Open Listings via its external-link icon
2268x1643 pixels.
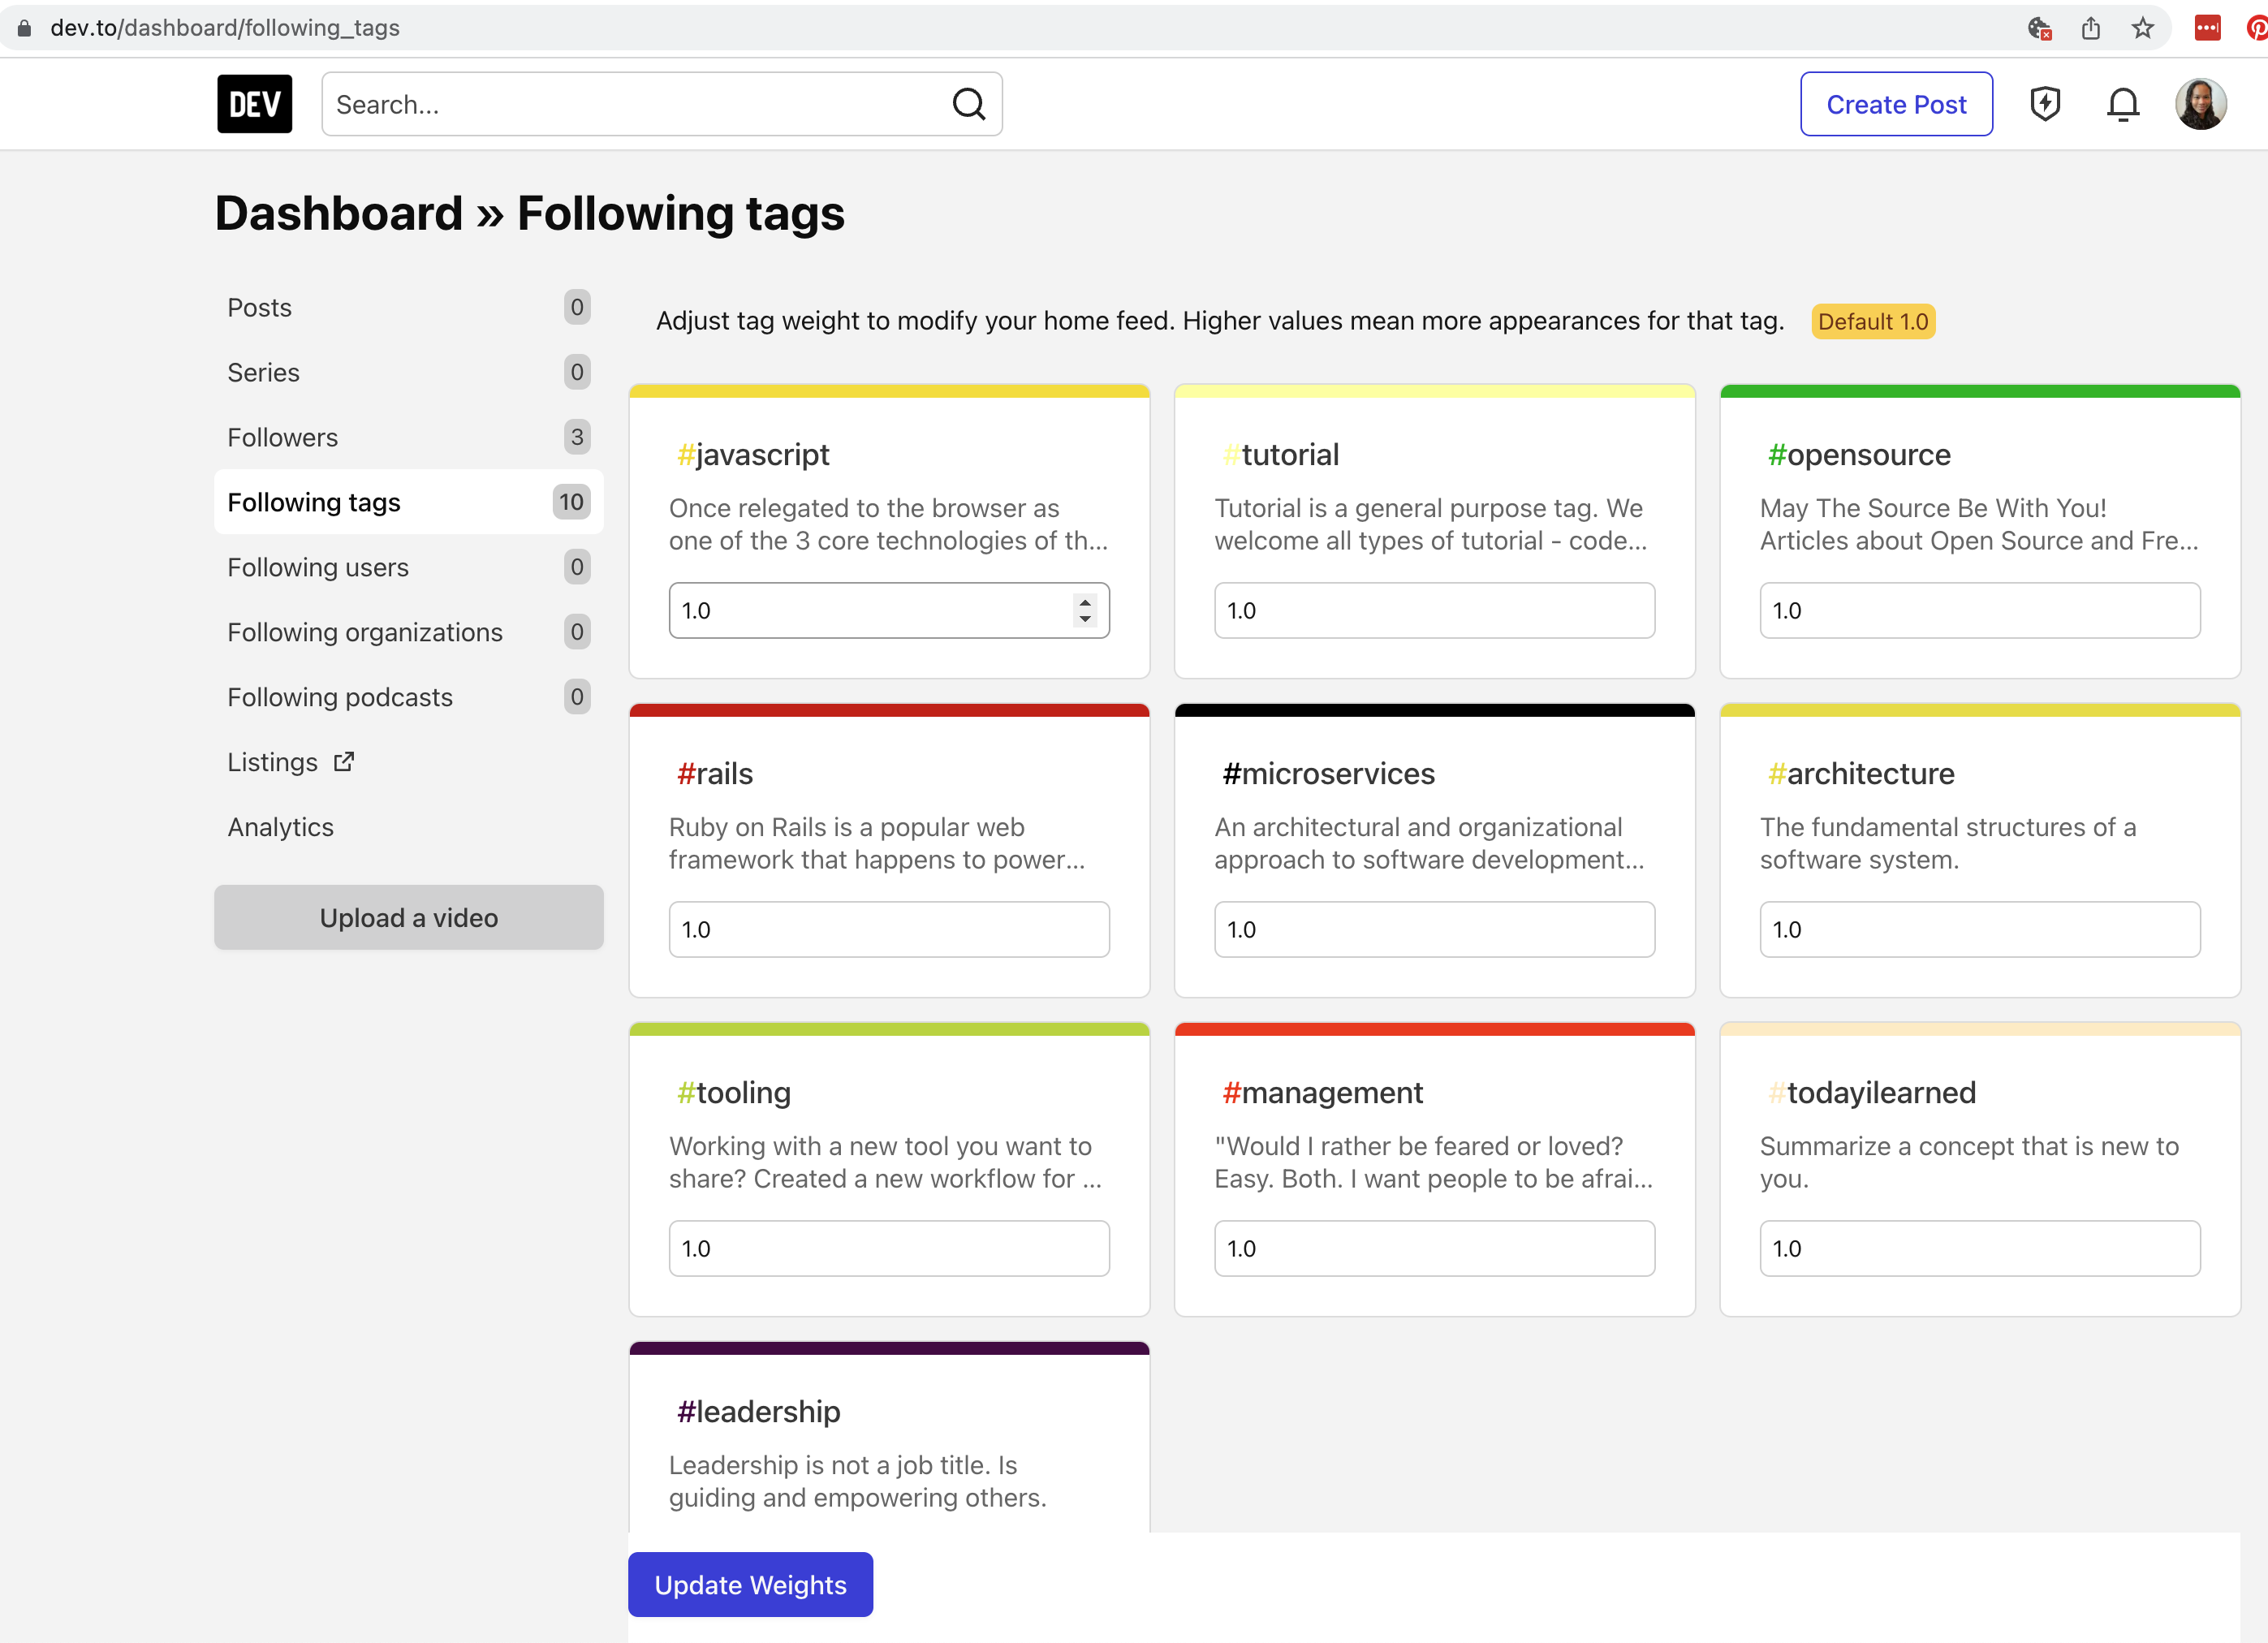344,761
